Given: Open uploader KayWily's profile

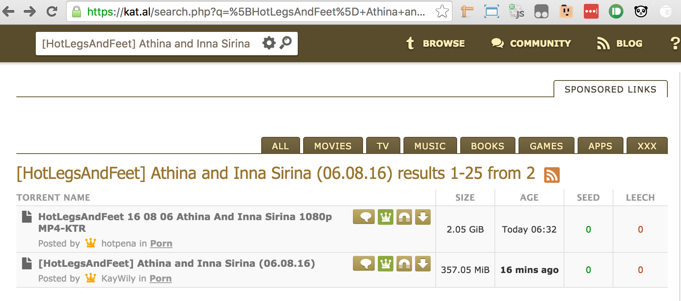Looking at the screenshot, I should click(x=118, y=278).
